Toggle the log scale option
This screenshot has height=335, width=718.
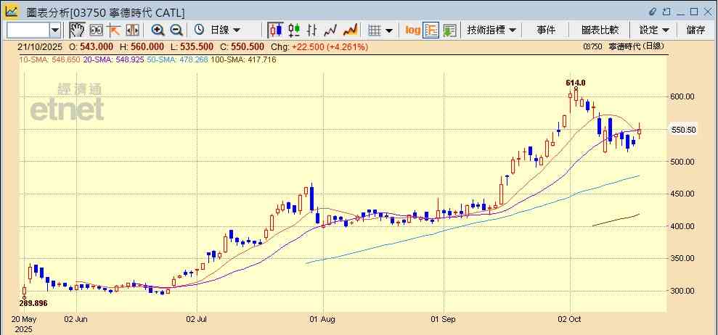[x=412, y=30]
